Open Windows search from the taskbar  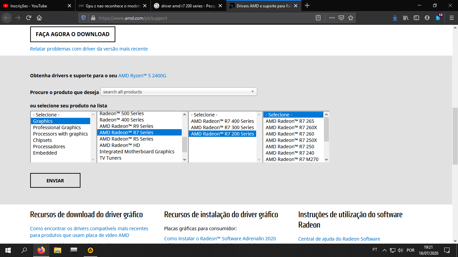[x=24, y=250]
